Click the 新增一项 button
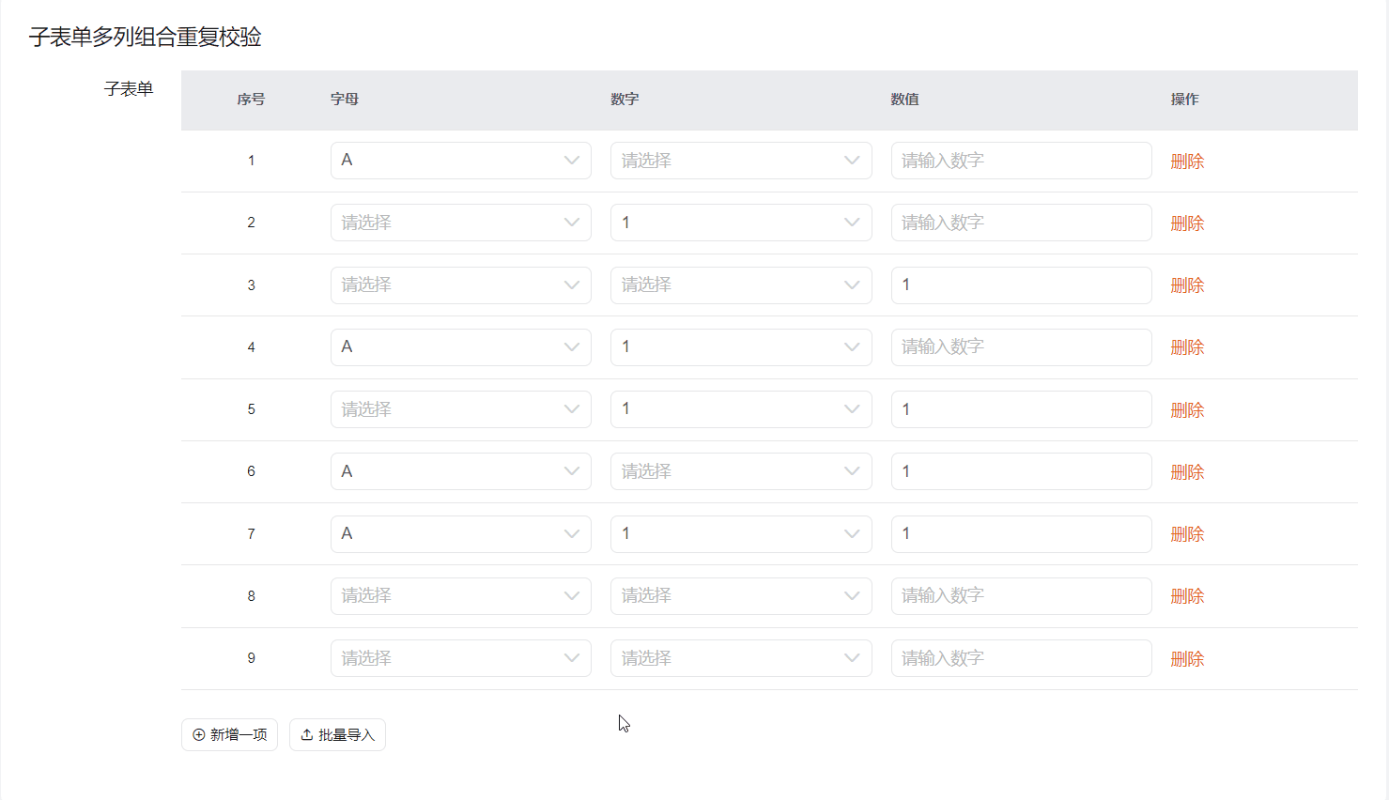 click(x=229, y=734)
